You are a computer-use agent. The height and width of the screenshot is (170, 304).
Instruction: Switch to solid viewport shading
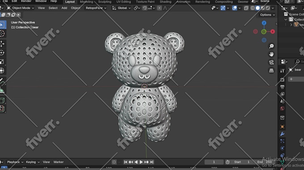pyautogui.click(x=258, y=8)
